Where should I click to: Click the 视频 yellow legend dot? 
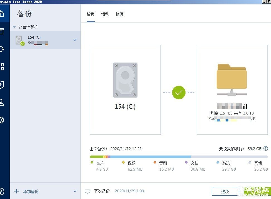(123, 162)
